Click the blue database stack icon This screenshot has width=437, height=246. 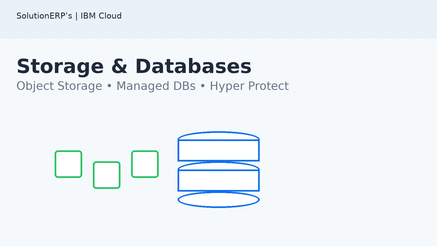[218, 169]
